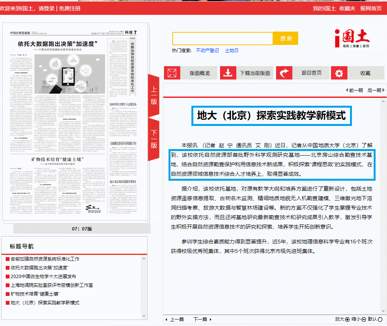Open previous issue with 前一期 arrow
Viewport: 387px width, 326px height.
[354, 90]
